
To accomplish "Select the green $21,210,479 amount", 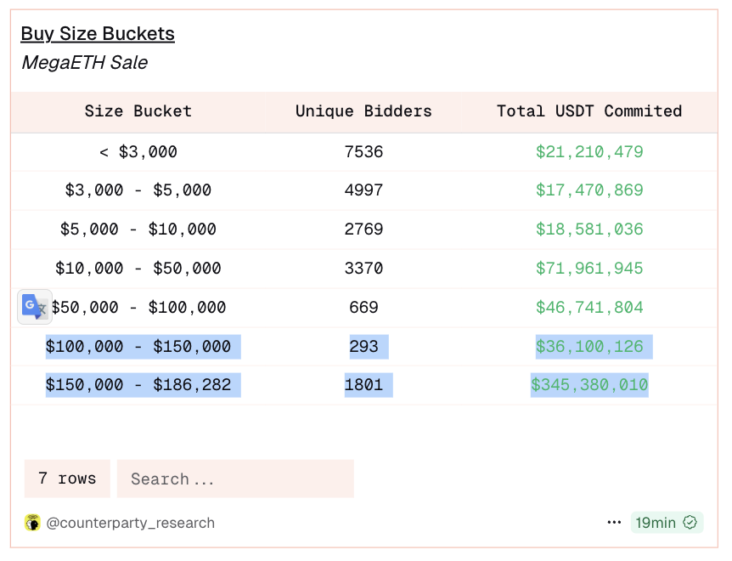I will [589, 151].
